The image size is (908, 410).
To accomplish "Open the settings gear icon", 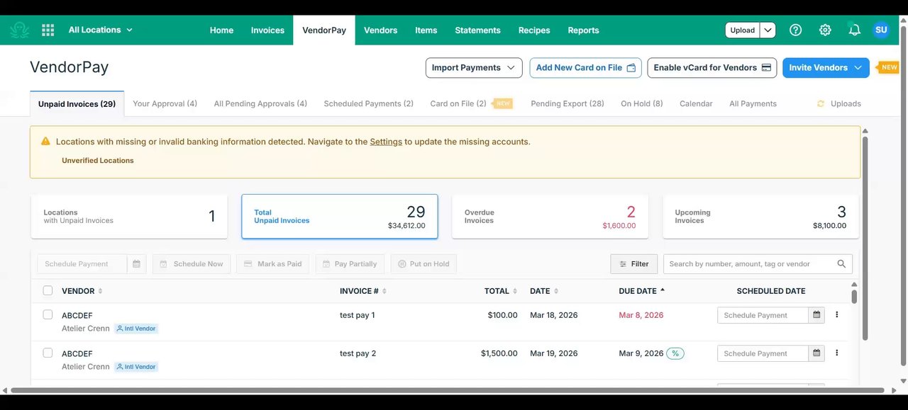I will pos(825,30).
